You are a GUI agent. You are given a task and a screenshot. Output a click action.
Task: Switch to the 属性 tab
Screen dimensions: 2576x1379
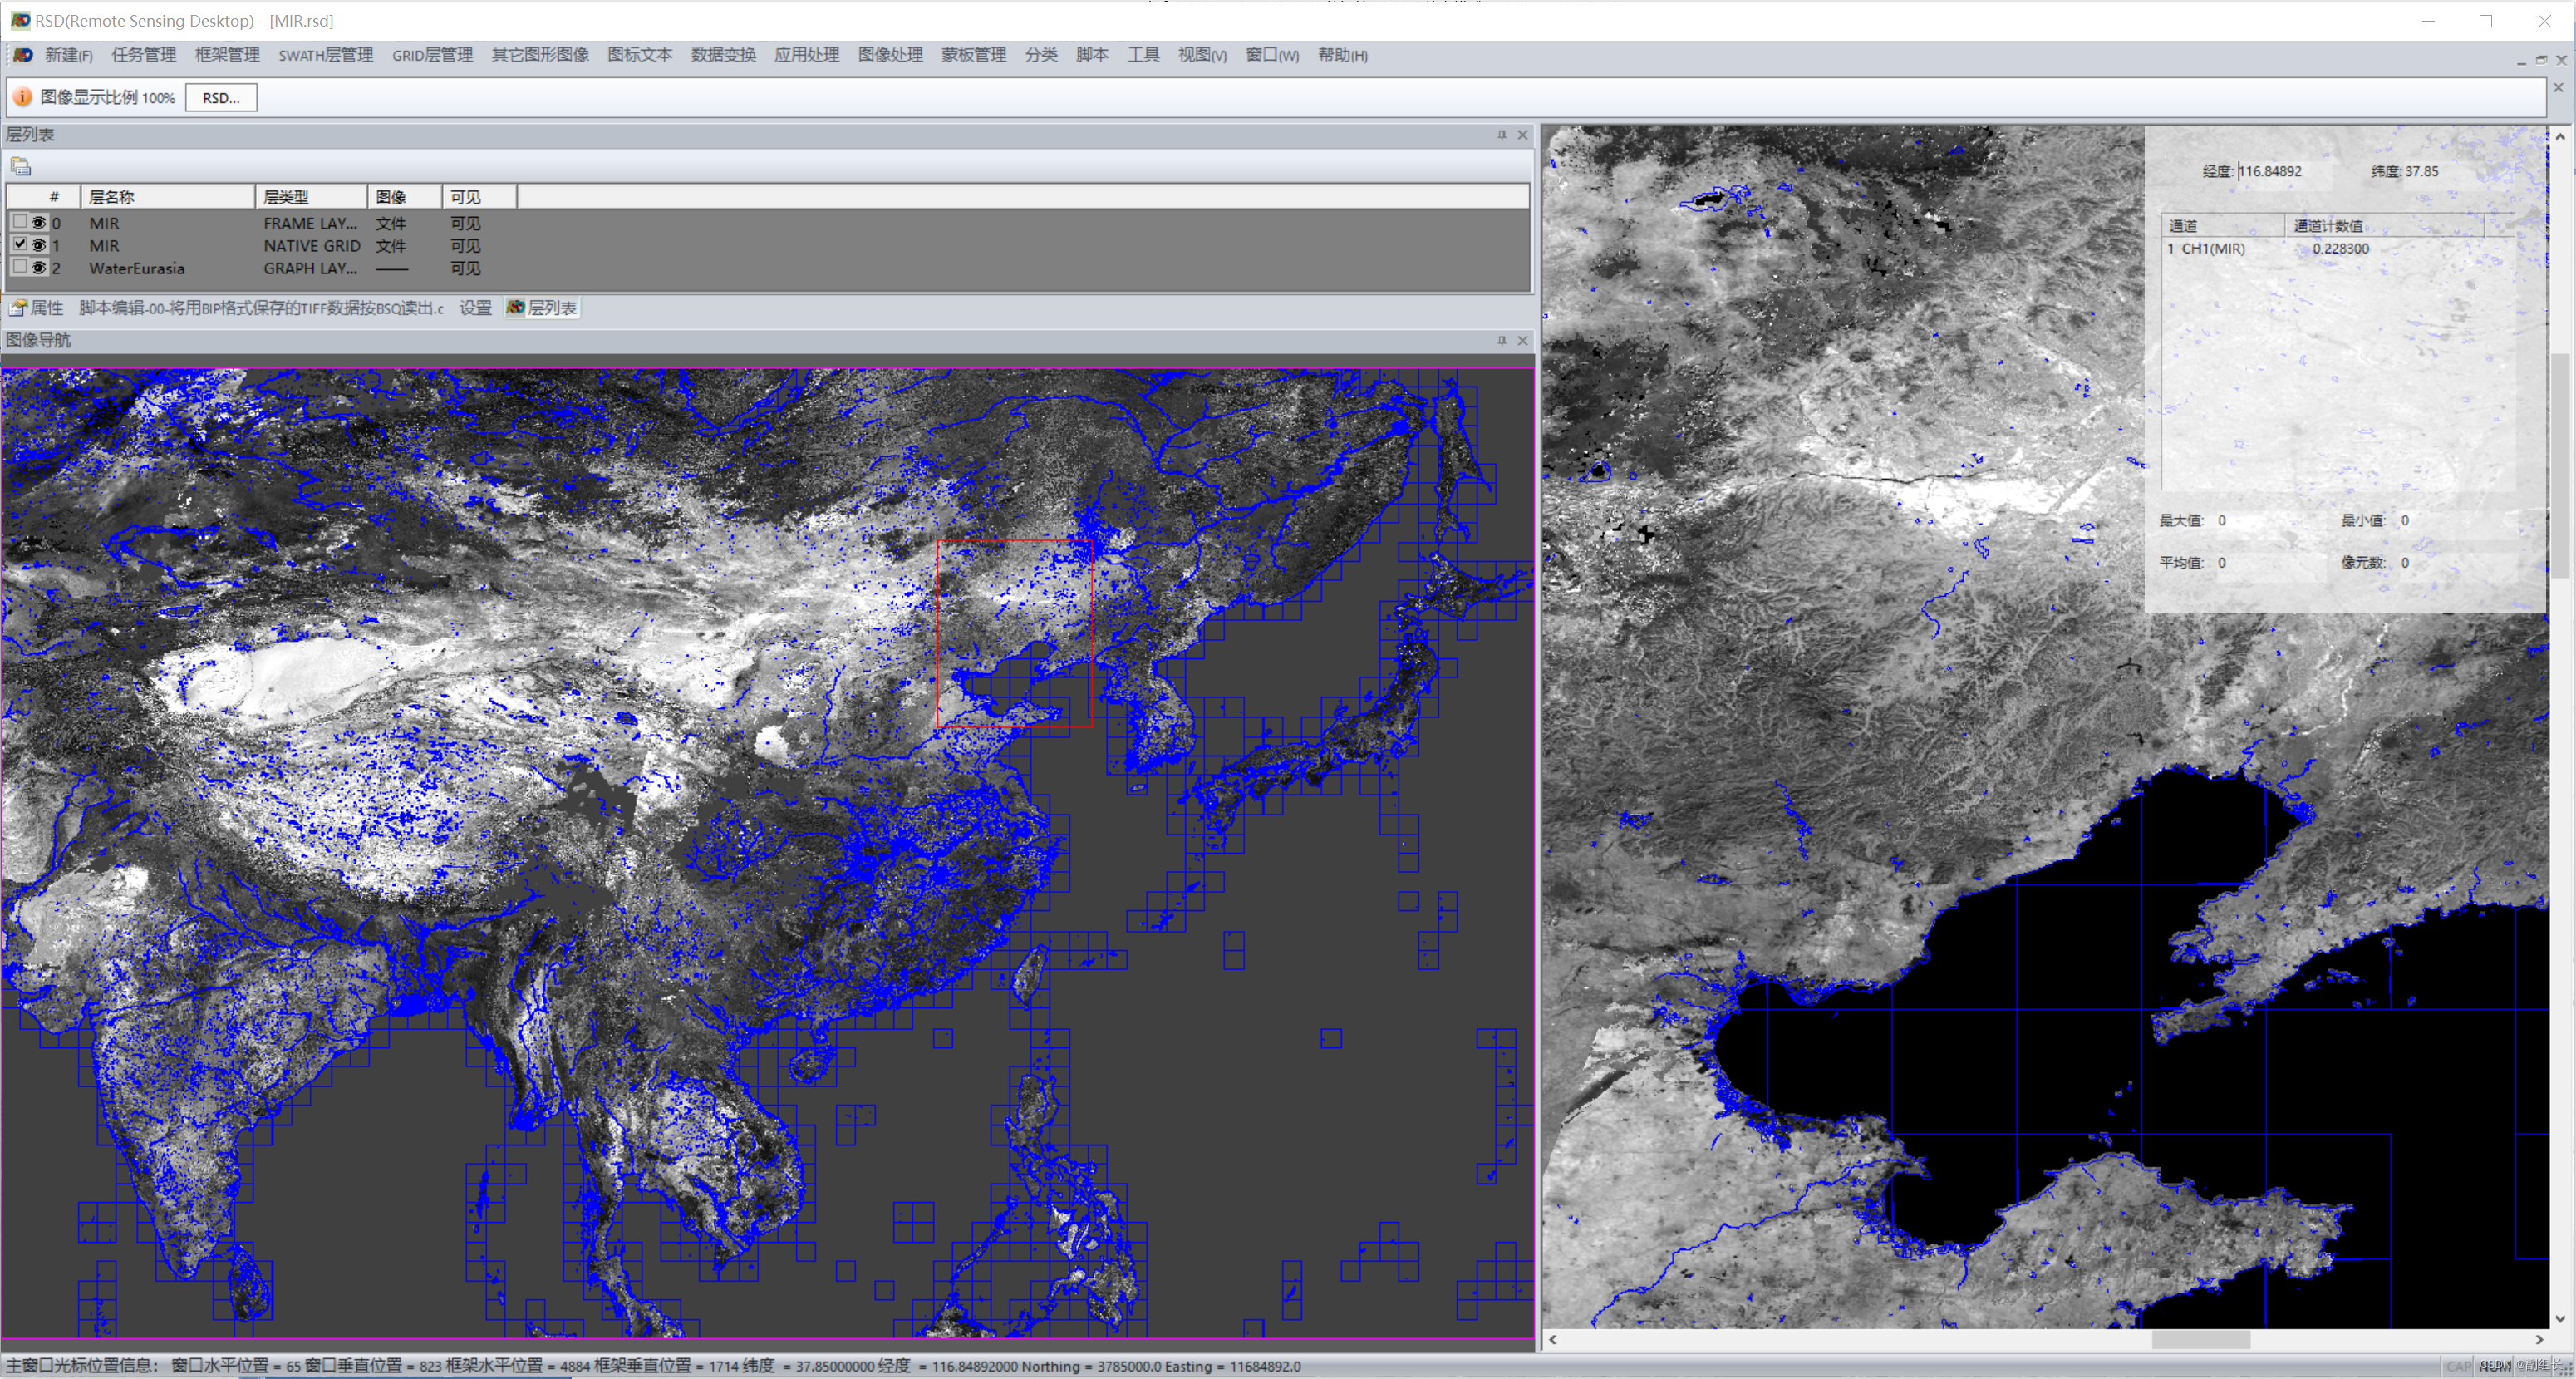(x=37, y=308)
